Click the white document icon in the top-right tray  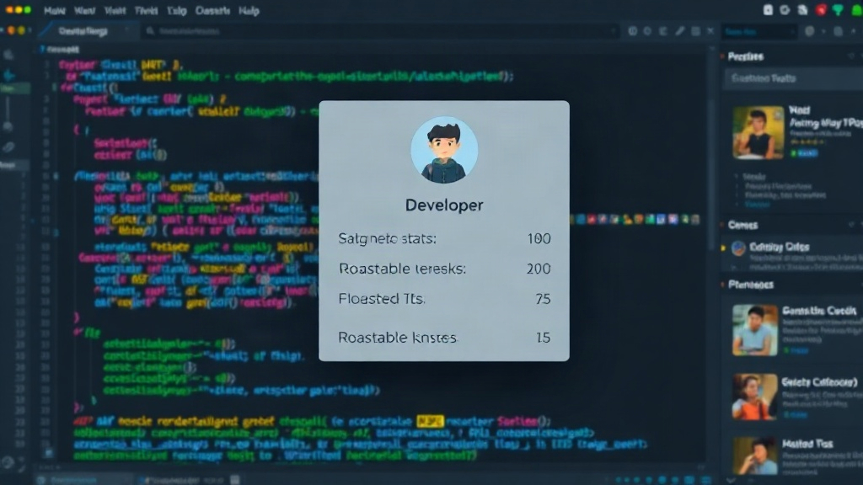pos(802,10)
